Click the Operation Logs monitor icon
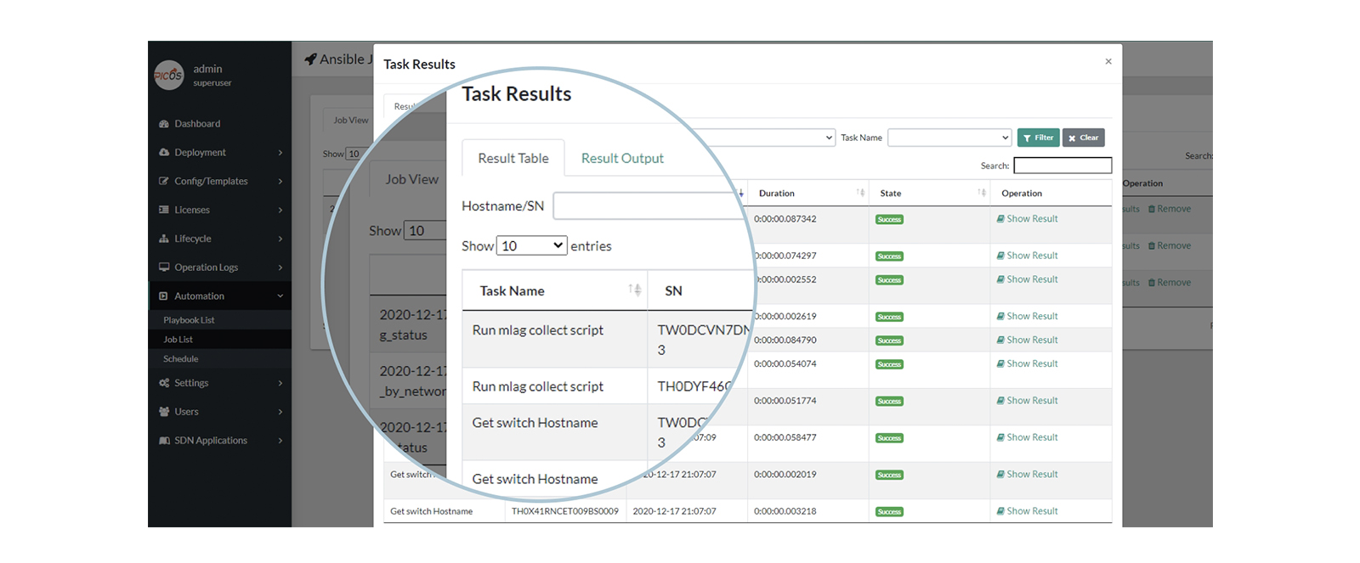This screenshot has height=563, width=1360. (164, 267)
